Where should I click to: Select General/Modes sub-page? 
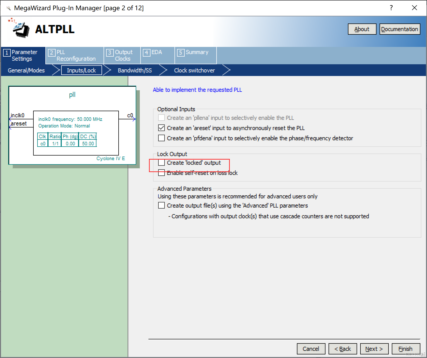click(26, 70)
